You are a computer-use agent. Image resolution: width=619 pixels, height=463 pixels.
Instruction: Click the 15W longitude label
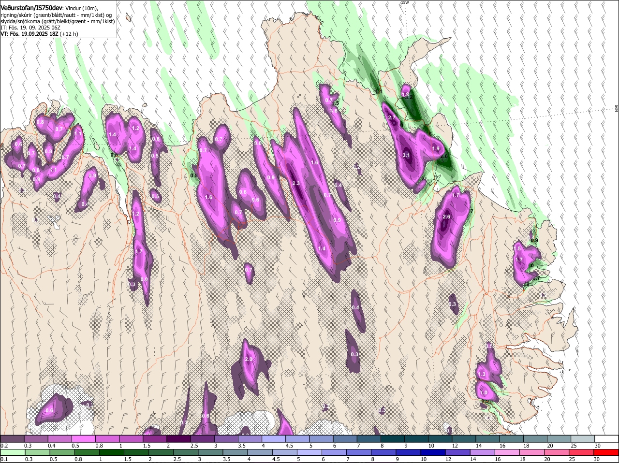[x=405, y=2]
